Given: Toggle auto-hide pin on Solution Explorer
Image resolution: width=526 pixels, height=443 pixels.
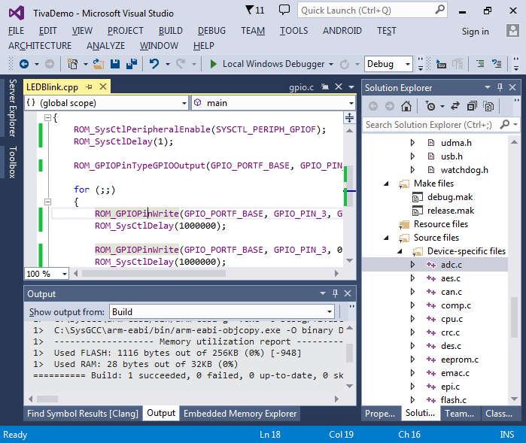Looking at the screenshot, I should (500, 87).
